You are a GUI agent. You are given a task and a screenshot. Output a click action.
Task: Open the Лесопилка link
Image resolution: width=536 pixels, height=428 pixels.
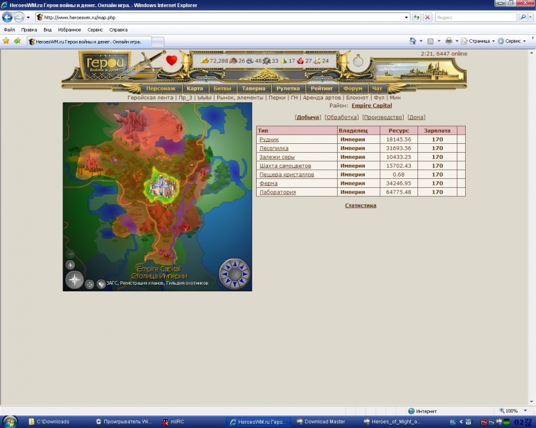click(x=274, y=148)
